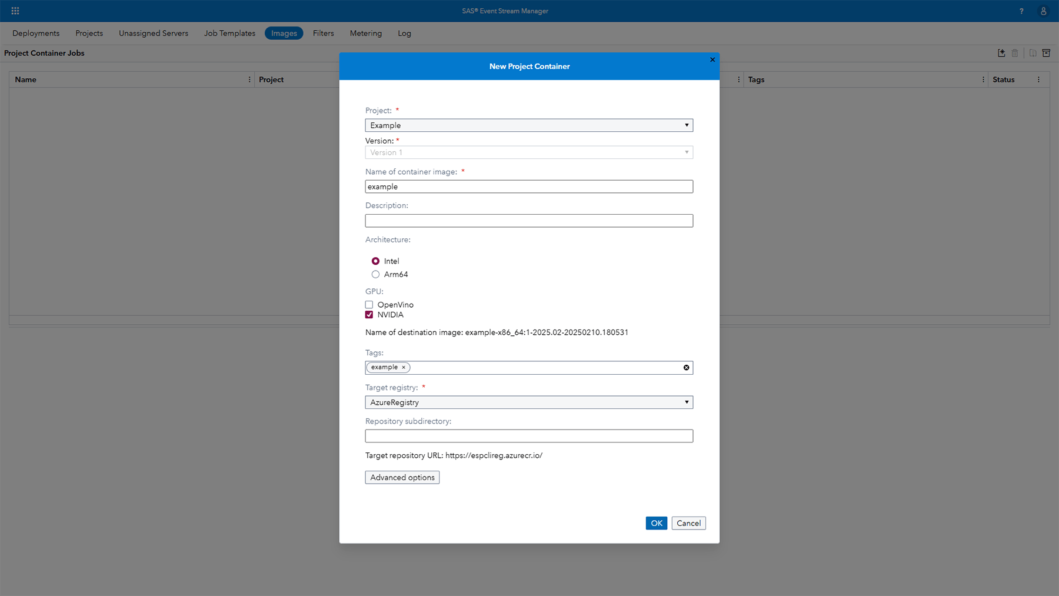Open the Target registry dropdown
The height and width of the screenshot is (596, 1059).
tap(686, 402)
